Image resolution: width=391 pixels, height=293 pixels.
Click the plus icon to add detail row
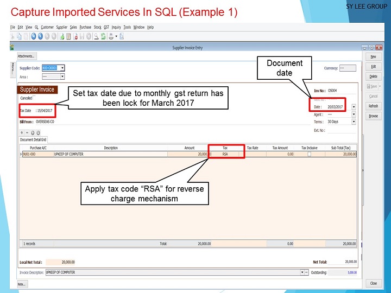click(22, 132)
